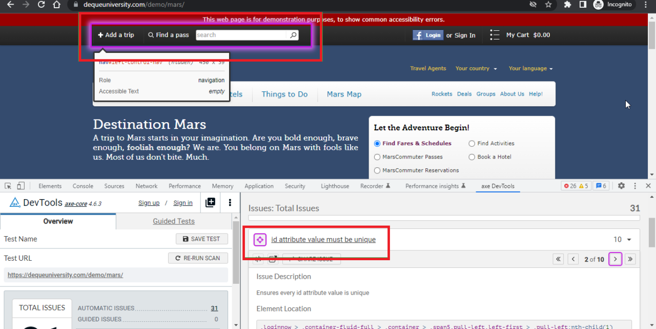
Task: Select the Find Activities radio option
Action: tap(472, 144)
